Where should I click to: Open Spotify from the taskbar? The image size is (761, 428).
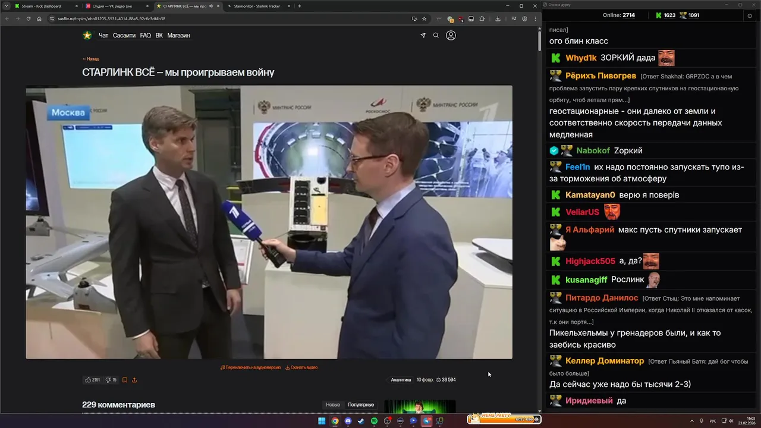click(374, 421)
